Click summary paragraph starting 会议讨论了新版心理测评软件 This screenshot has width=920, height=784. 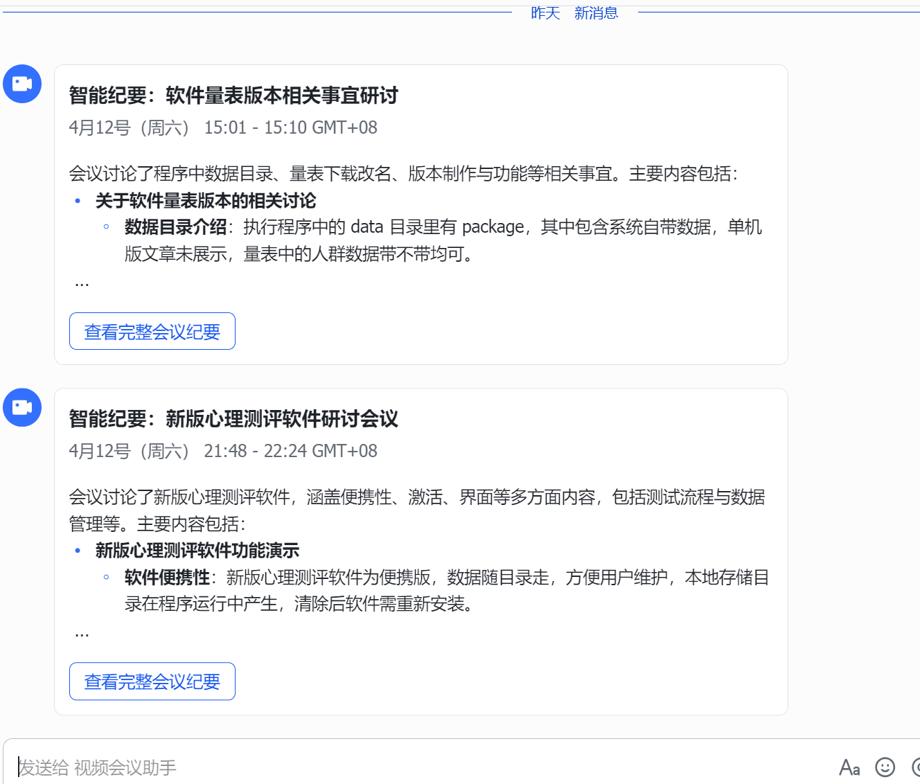pyautogui.click(x=417, y=510)
